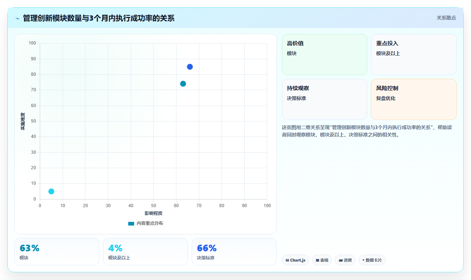Click the 复盘优化 text in 风险控制 card

coord(386,98)
